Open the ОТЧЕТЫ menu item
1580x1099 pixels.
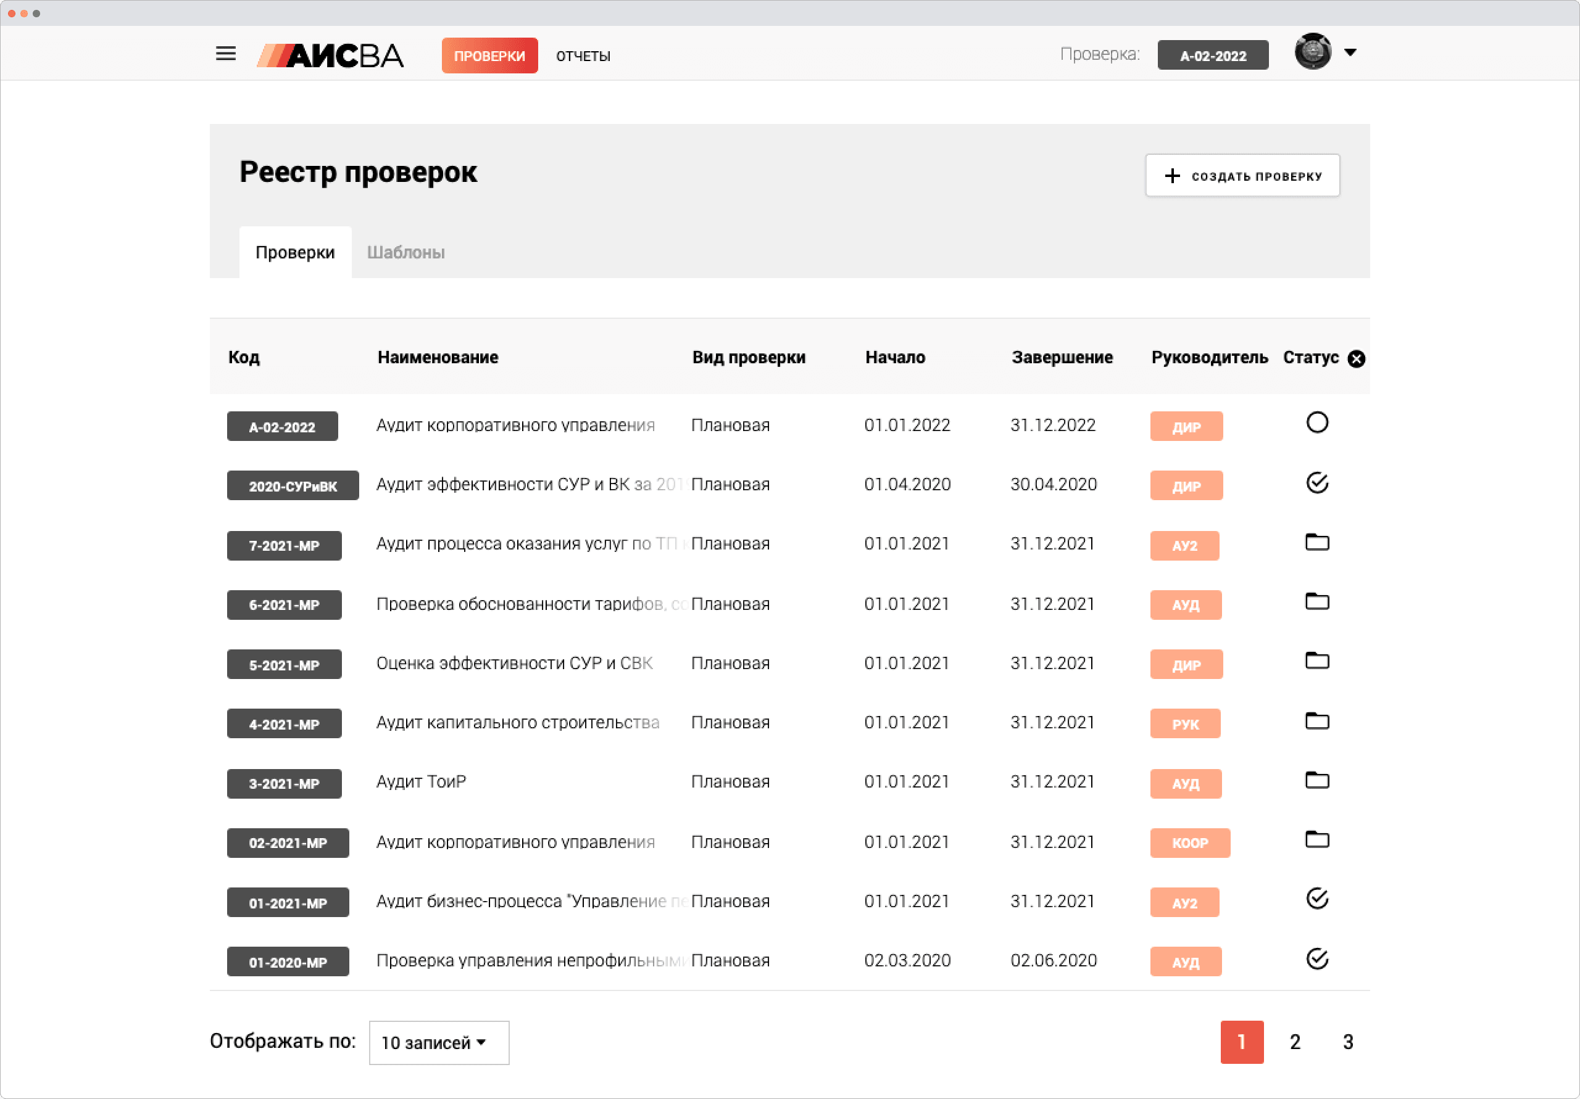pyautogui.click(x=583, y=56)
